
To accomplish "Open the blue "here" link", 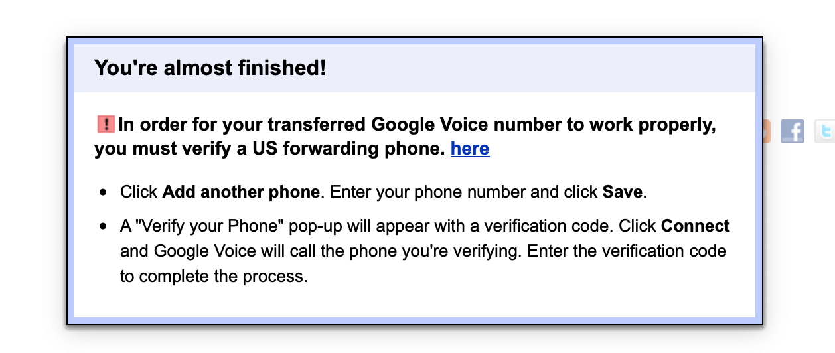I will click(x=469, y=149).
